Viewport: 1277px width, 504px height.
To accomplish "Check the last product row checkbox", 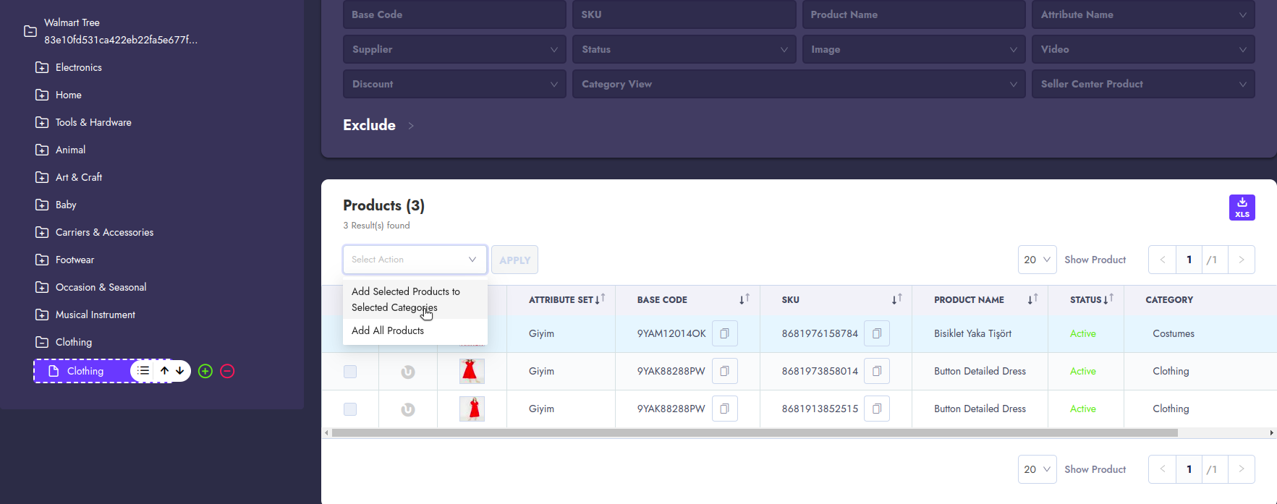I will [x=350, y=409].
